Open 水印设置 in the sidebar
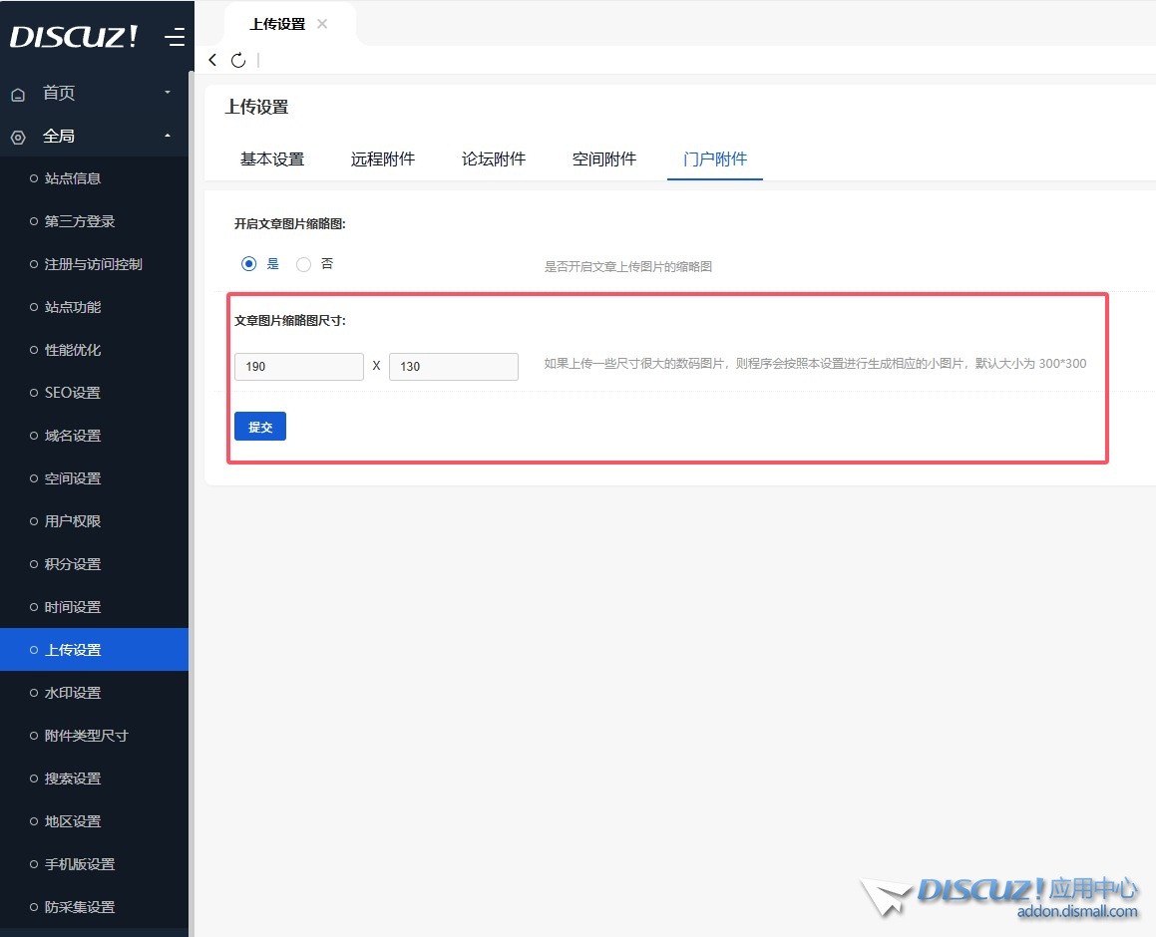This screenshot has width=1156, height=937. (x=73, y=693)
